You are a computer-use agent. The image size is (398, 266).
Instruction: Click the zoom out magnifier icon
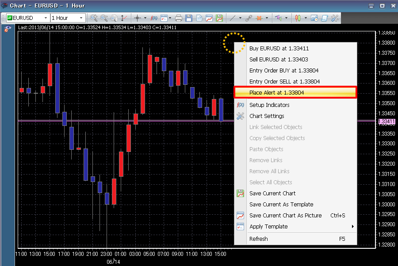(x=104, y=18)
